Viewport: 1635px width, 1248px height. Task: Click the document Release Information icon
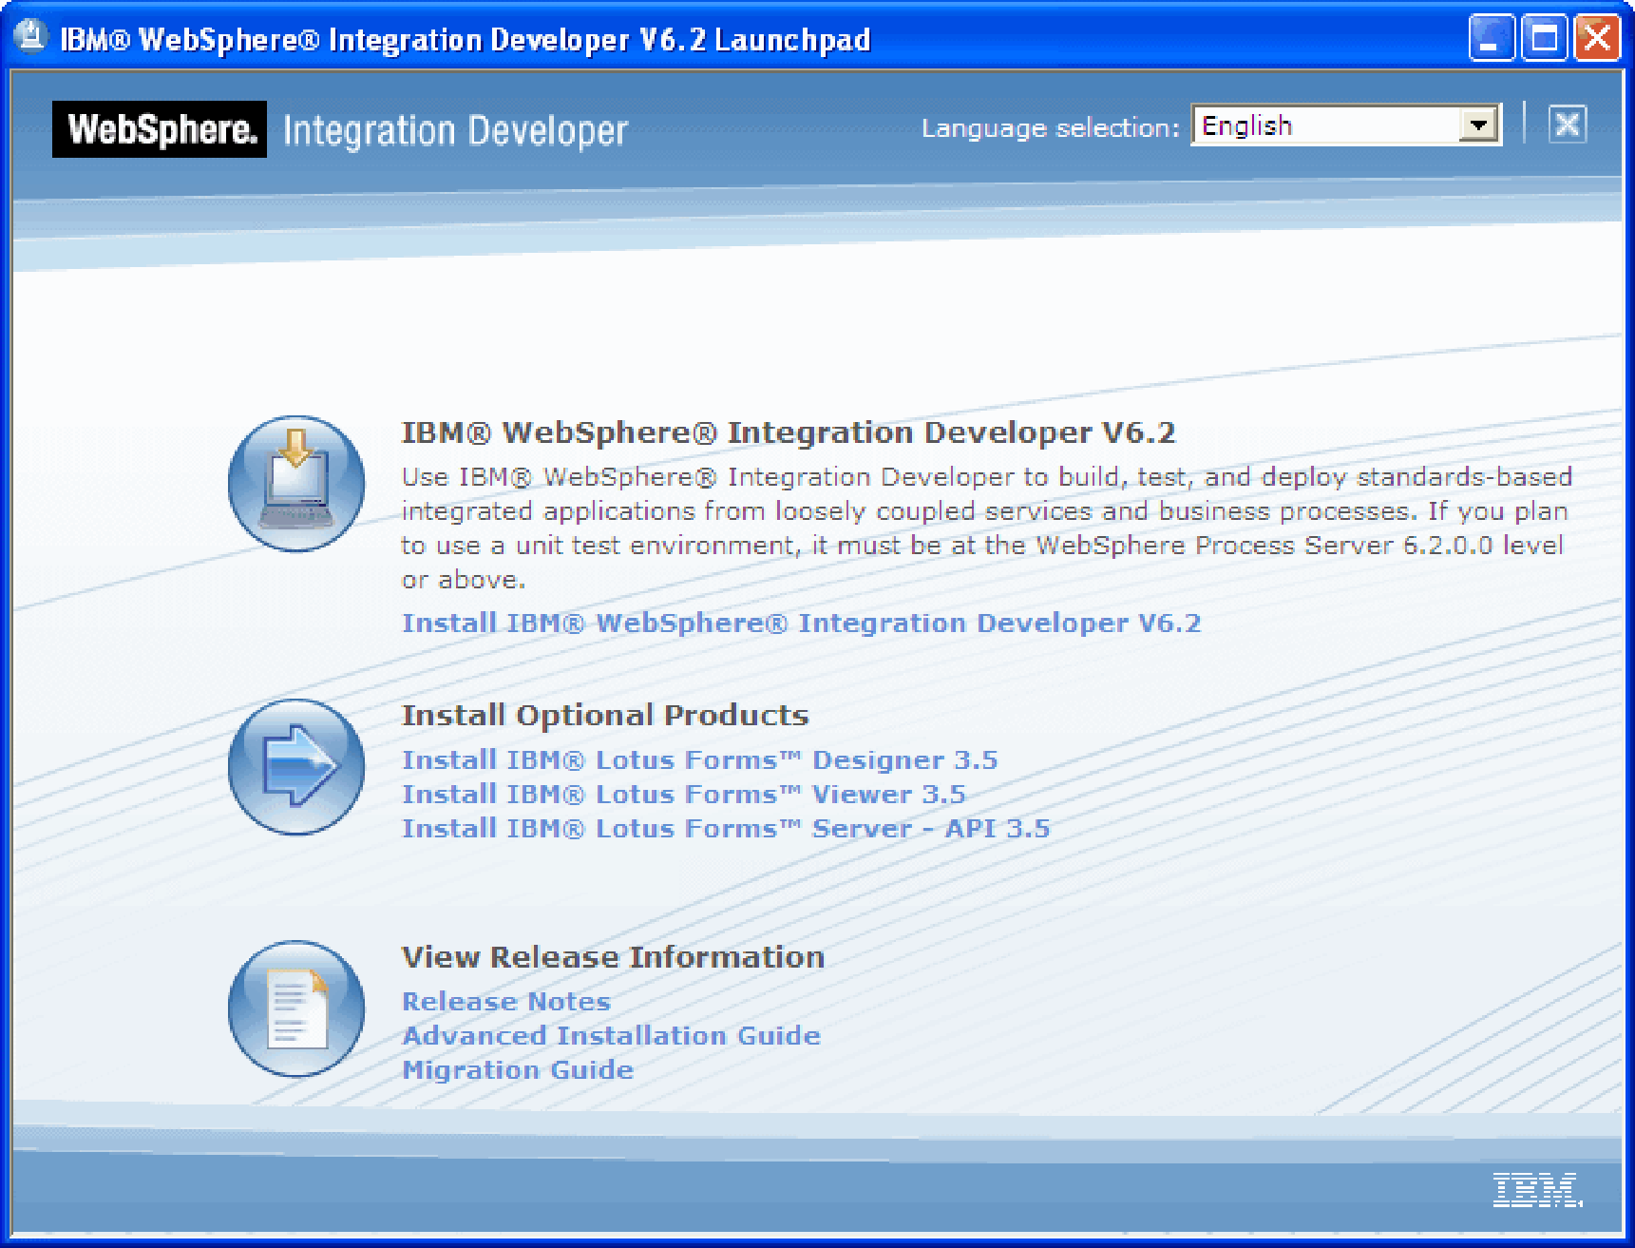[x=296, y=1008]
